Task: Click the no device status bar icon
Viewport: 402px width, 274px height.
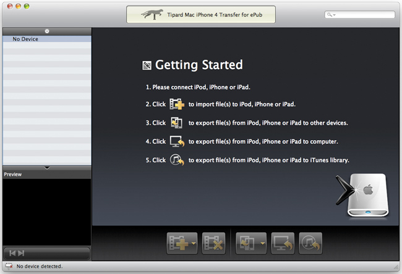Action: (9, 266)
